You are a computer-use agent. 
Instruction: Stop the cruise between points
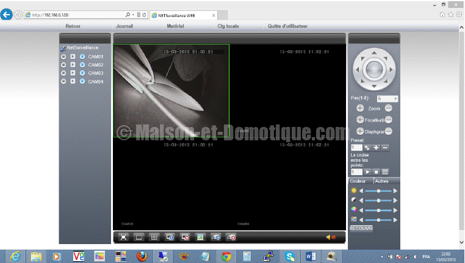(376, 172)
